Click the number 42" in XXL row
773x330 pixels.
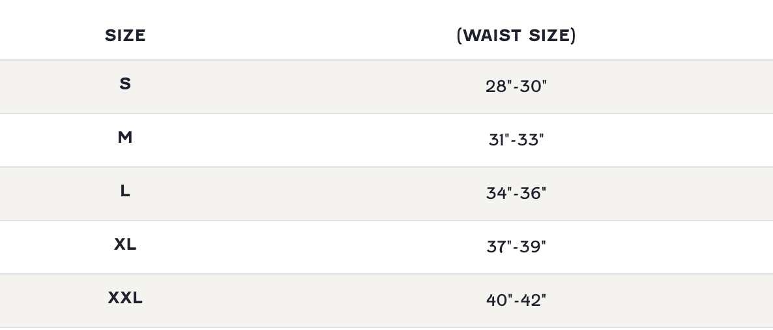tap(534, 300)
